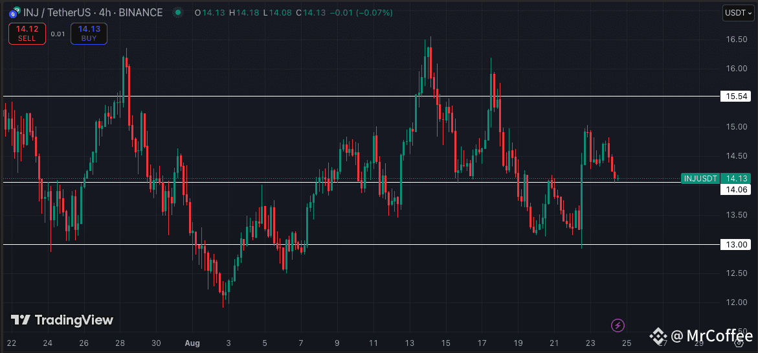Click the TradingView logo
Viewport: 758px width, 353px height.
point(62,319)
